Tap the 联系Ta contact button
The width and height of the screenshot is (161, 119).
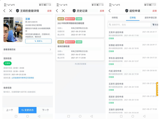point(38,41)
